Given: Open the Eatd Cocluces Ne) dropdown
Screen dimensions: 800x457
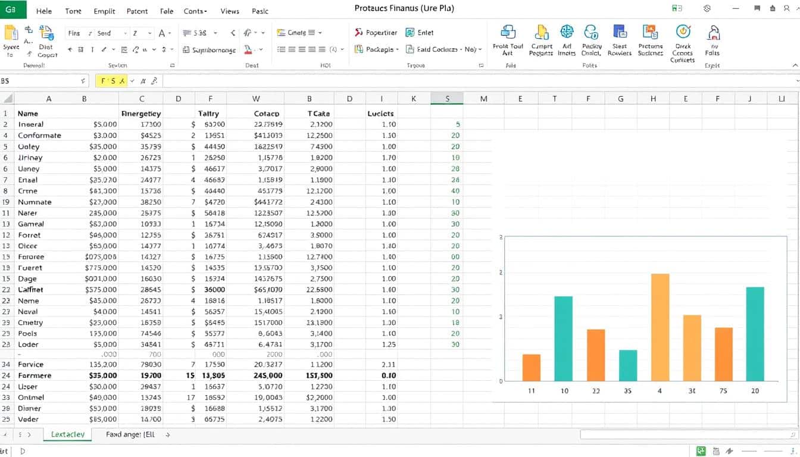Looking at the screenshot, I should [x=480, y=49].
